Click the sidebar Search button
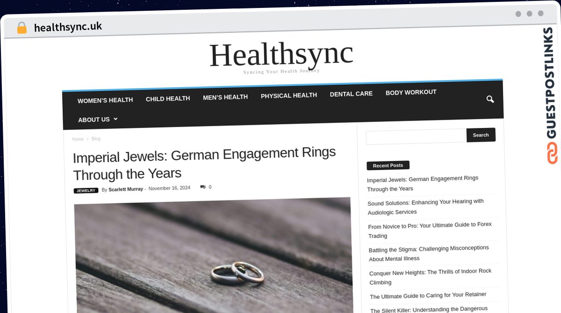This screenshot has width=561, height=313. (x=481, y=135)
